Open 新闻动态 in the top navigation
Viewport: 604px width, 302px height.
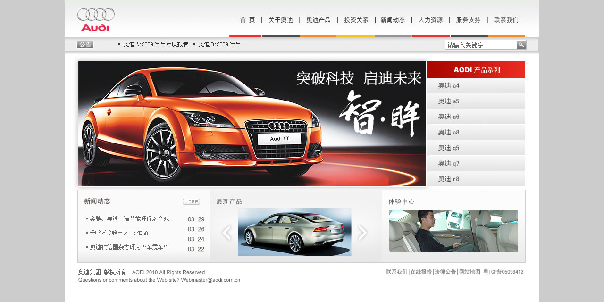pos(393,20)
